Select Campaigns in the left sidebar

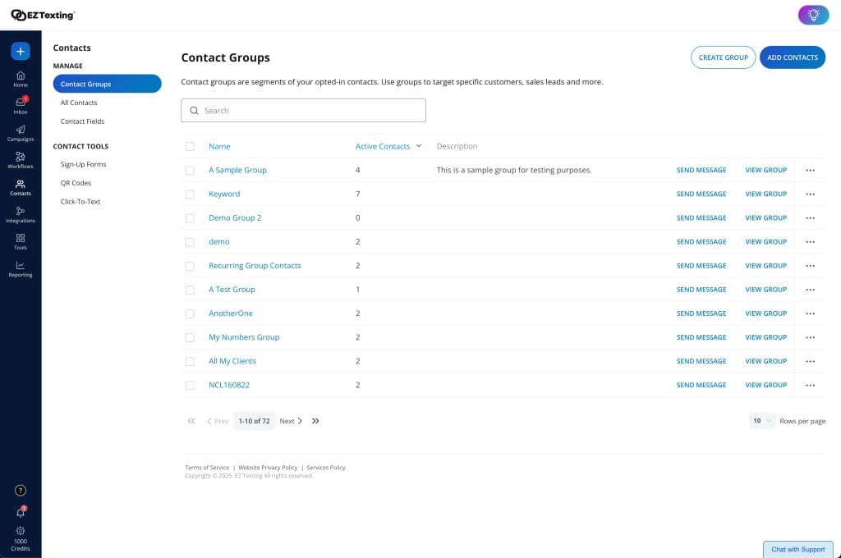pos(20,133)
